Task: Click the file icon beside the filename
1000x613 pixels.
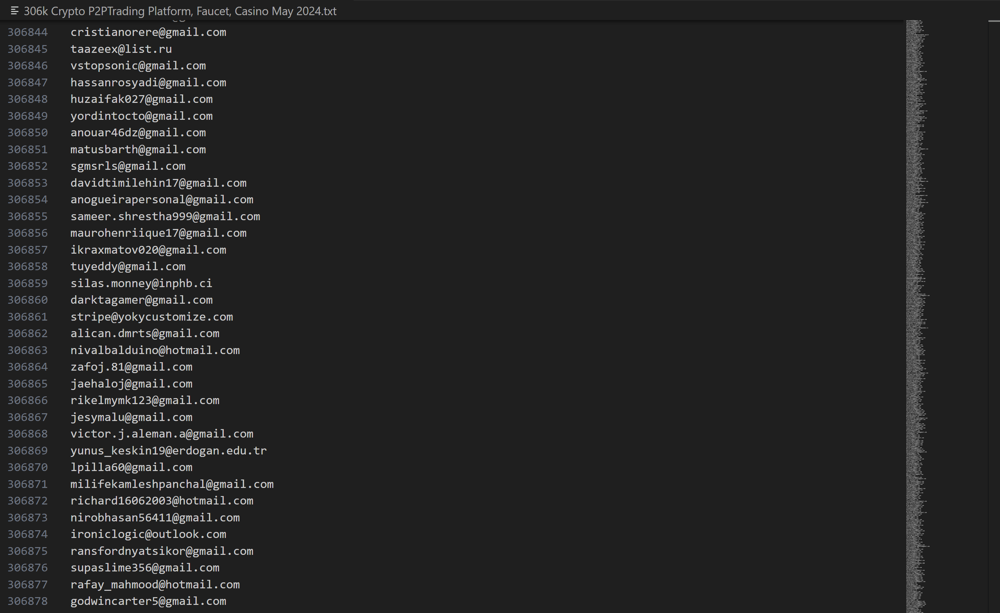Action: click(14, 11)
